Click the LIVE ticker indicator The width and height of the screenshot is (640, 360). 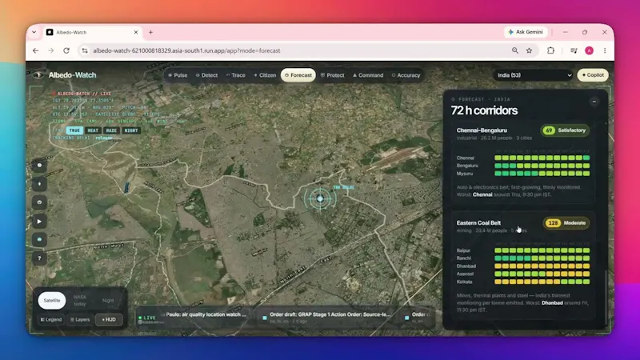[x=147, y=318]
